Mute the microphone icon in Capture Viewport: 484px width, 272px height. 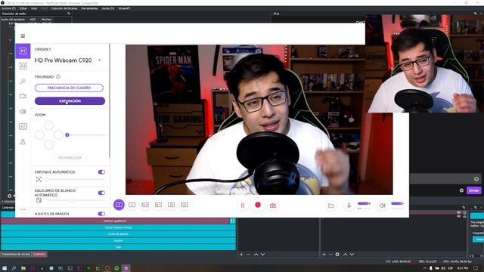click(349, 206)
